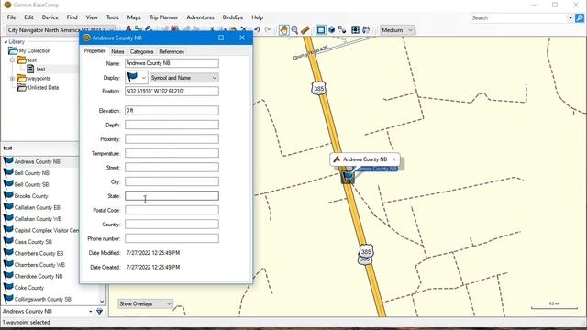Image resolution: width=587 pixels, height=330 pixels.
Task: Click the Country input field
Action: 172,224
